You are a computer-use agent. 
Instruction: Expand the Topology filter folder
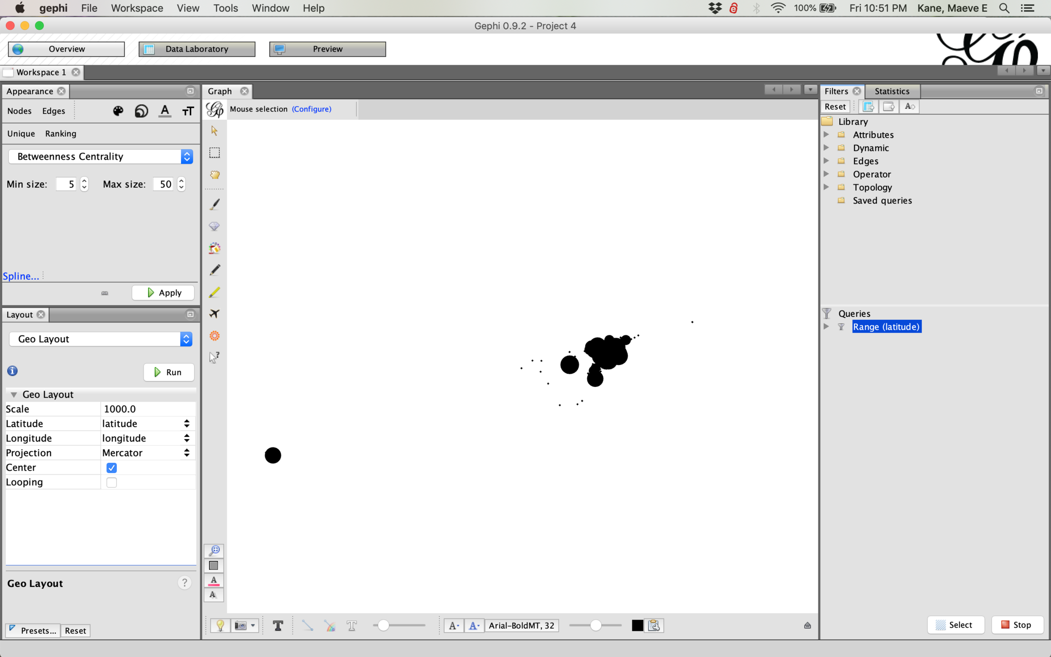click(x=826, y=187)
